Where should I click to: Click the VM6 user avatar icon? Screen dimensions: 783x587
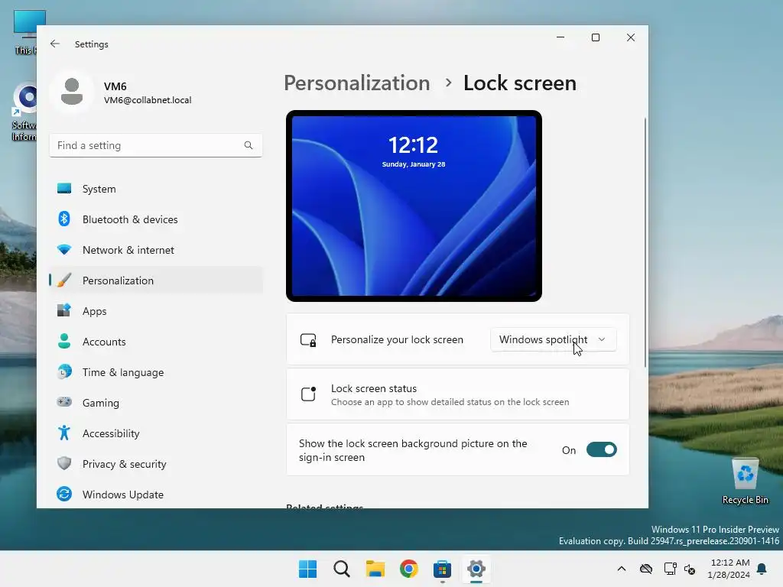(x=72, y=92)
